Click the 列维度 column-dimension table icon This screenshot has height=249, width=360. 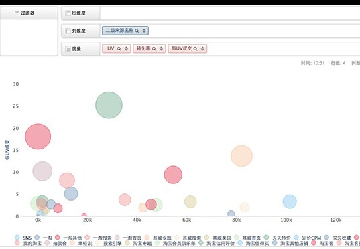point(68,31)
